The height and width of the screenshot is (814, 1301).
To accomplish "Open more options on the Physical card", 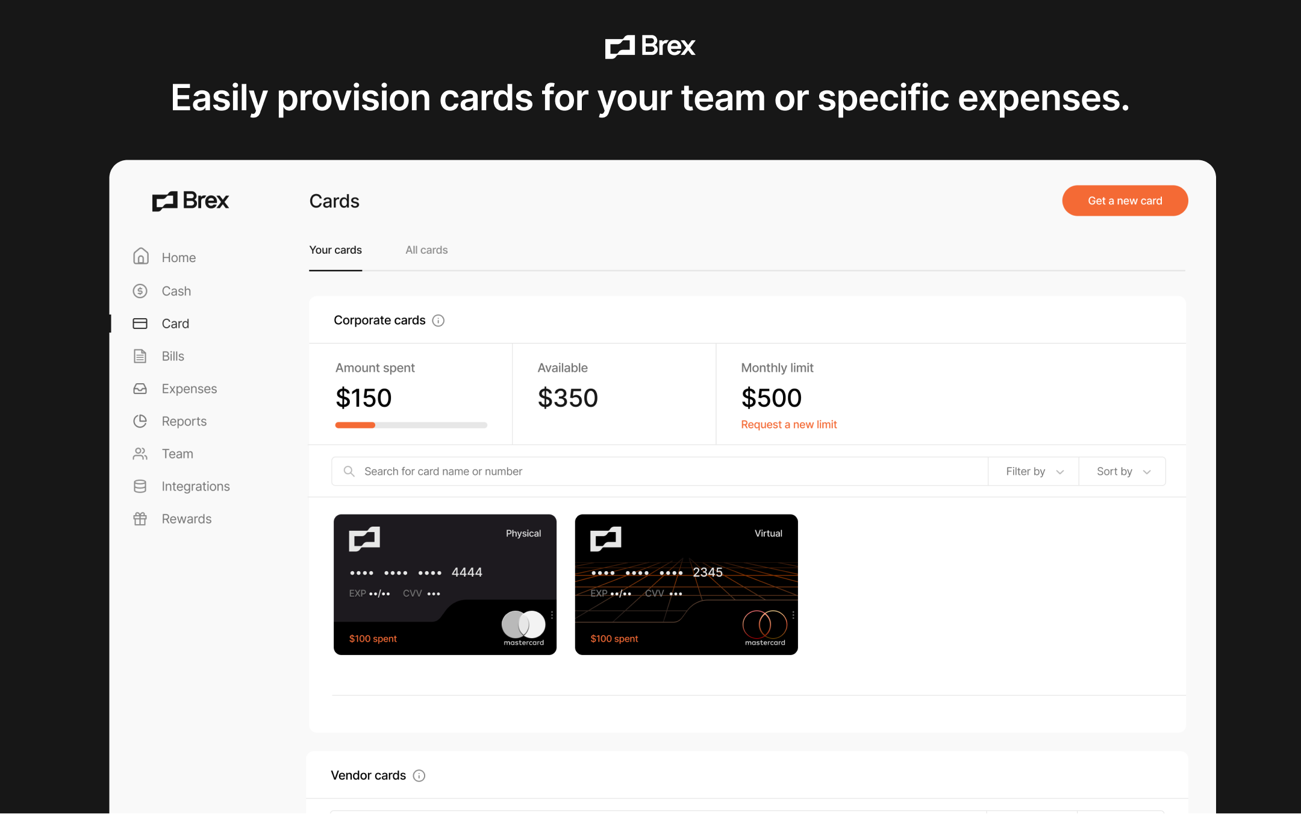I will (552, 615).
